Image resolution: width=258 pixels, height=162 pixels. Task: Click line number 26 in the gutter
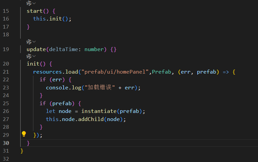click(x=6, y=111)
